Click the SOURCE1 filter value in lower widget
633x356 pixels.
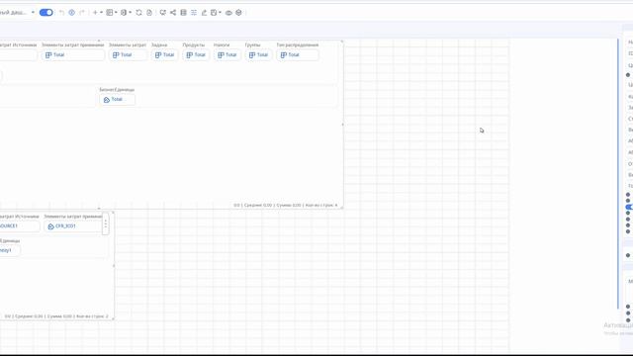pos(20,226)
